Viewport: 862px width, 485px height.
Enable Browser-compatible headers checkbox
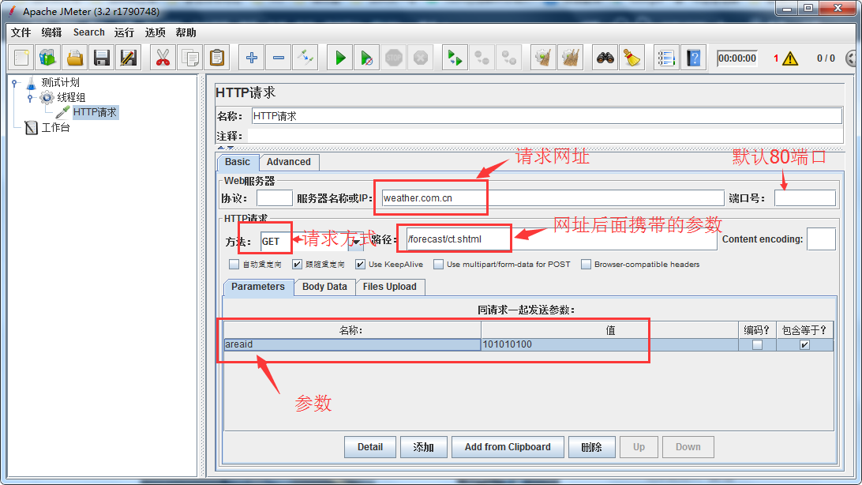[586, 265]
